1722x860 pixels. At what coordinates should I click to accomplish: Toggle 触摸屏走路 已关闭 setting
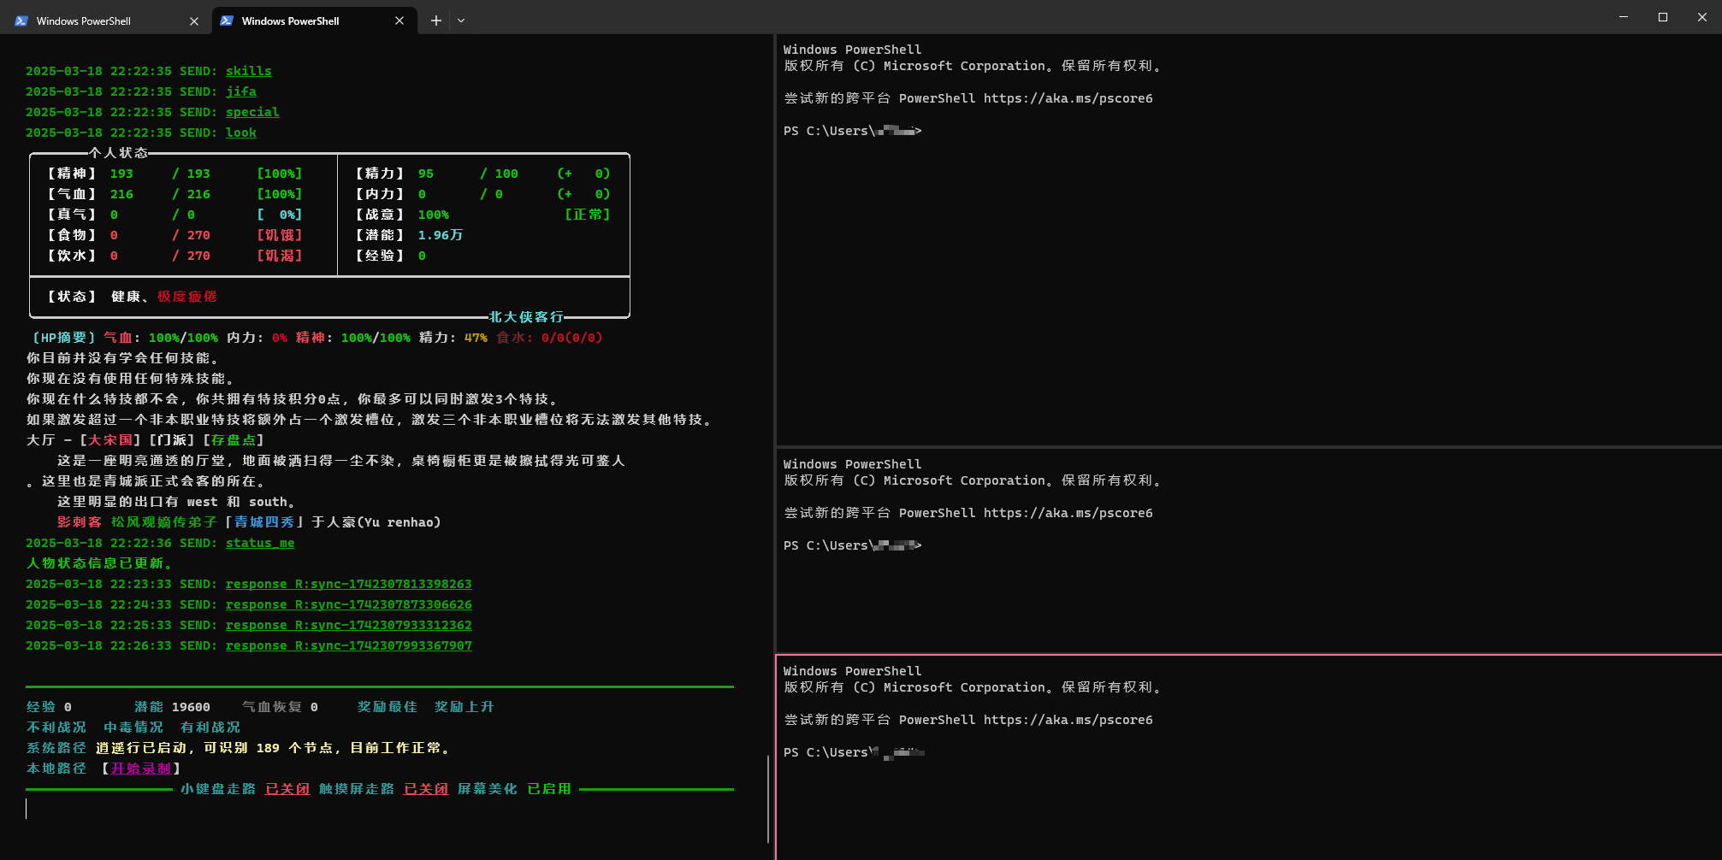tap(426, 789)
